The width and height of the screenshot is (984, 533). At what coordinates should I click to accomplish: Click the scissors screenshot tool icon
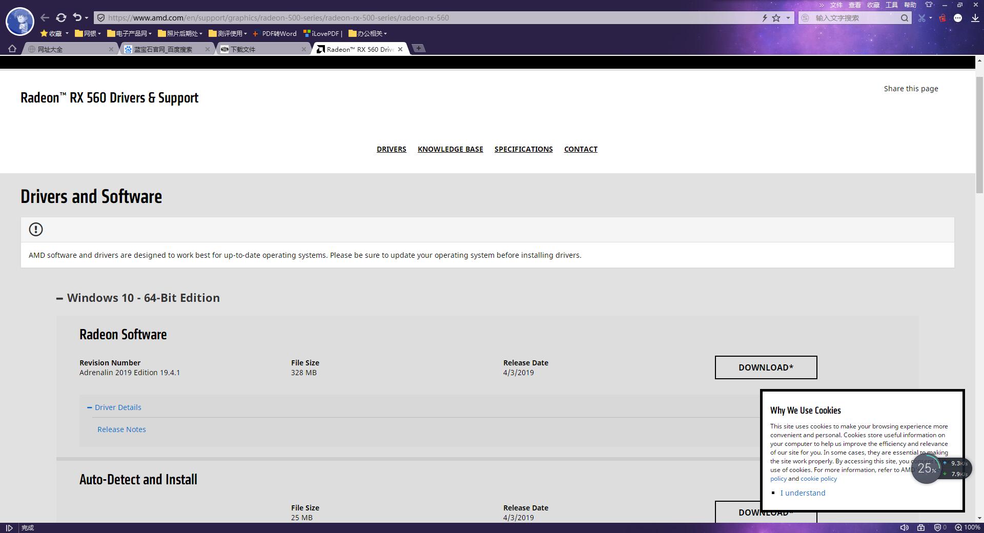point(922,18)
